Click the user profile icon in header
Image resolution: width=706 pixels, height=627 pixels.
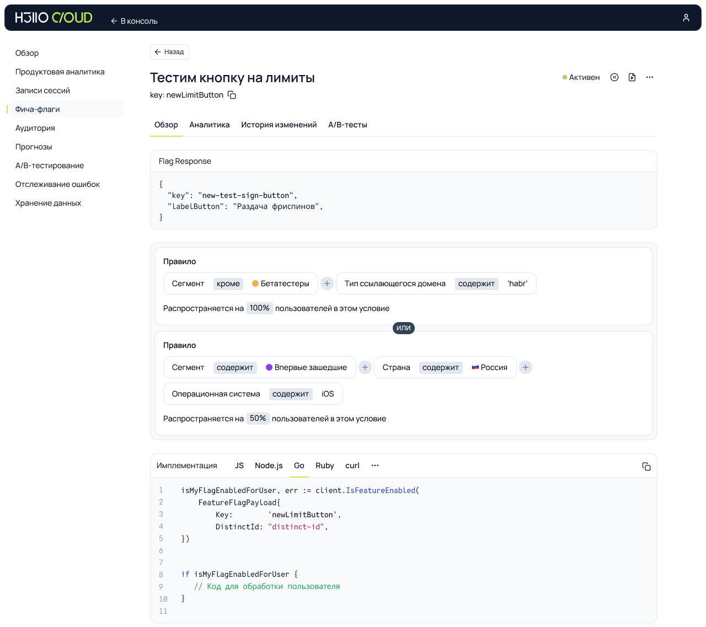tap(686, 18)
